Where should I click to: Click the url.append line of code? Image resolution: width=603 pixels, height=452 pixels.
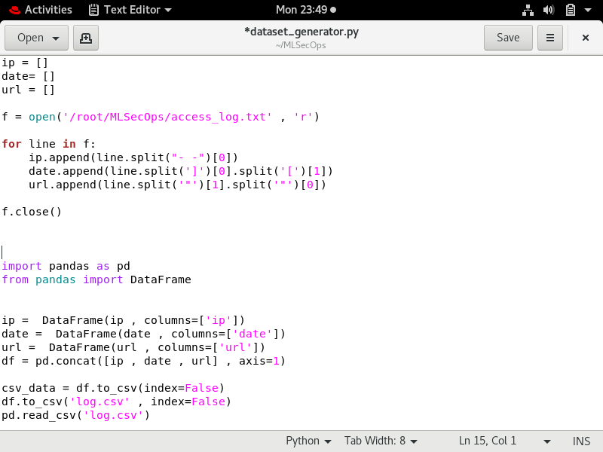tap(177, 185)
